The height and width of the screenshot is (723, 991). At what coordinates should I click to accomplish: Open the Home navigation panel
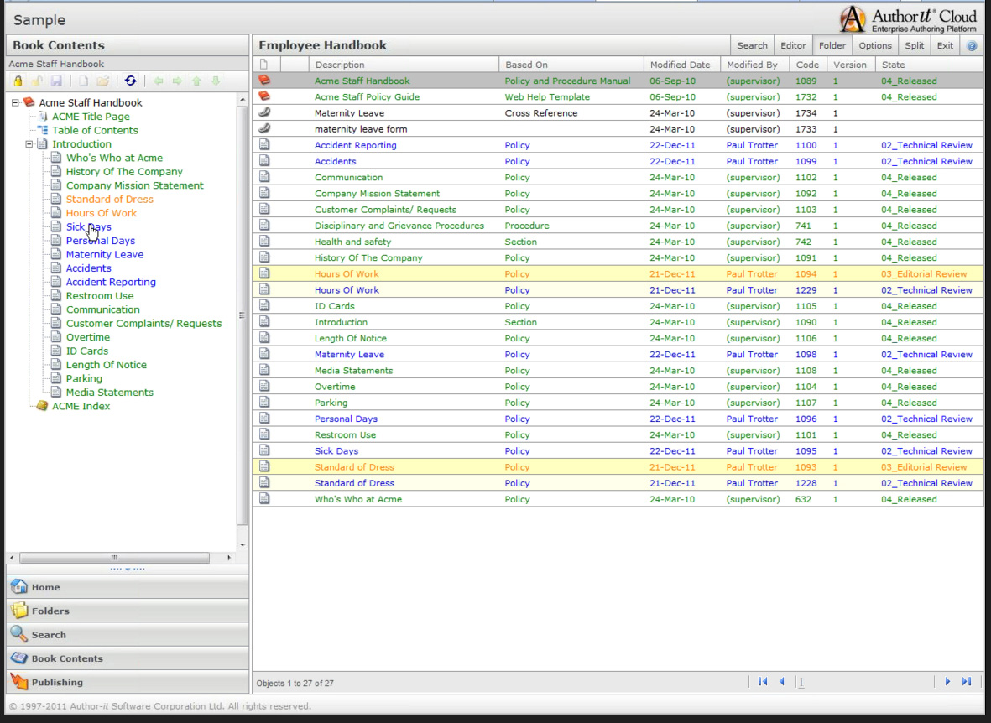[x=127, y=587]
